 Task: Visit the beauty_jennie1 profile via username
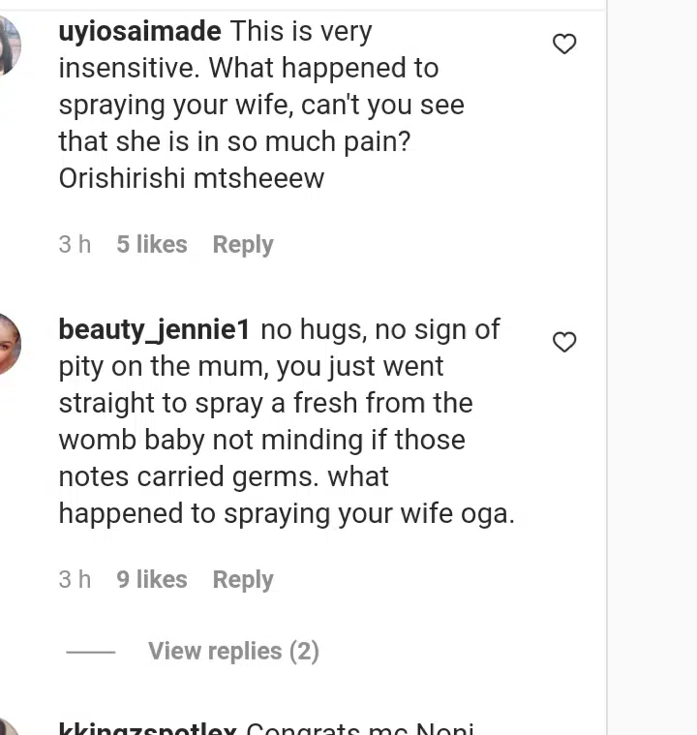pyautogui.click(x=154, y=329)
